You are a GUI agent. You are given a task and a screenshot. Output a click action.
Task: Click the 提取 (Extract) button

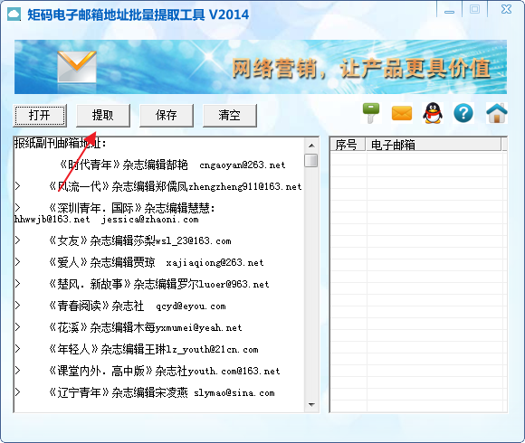coord(103,116)
